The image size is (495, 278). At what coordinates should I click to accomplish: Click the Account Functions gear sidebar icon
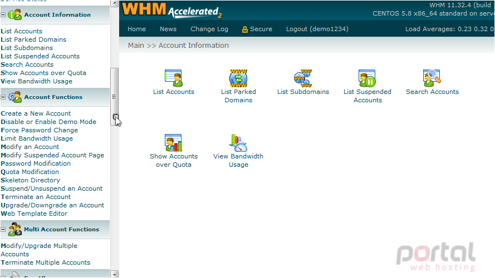click(14, 97)
